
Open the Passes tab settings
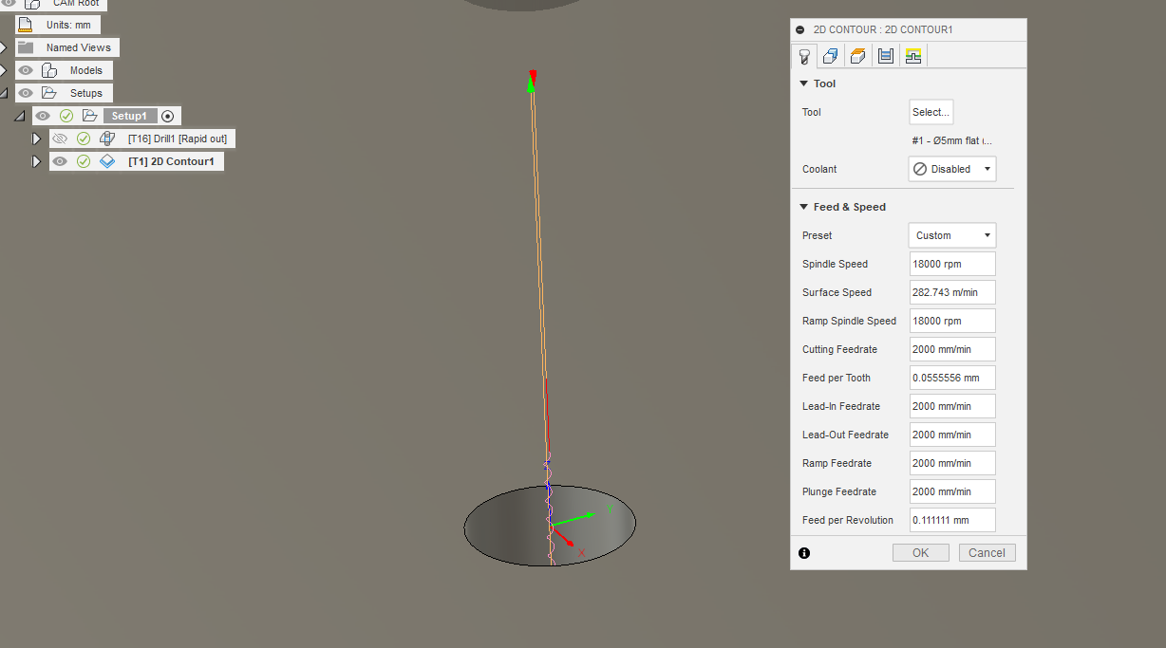(885, 55)
